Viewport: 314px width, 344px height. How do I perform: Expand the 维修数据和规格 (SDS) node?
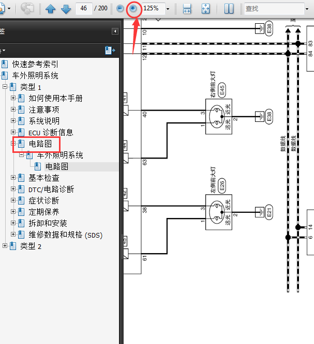coord(13,234)
